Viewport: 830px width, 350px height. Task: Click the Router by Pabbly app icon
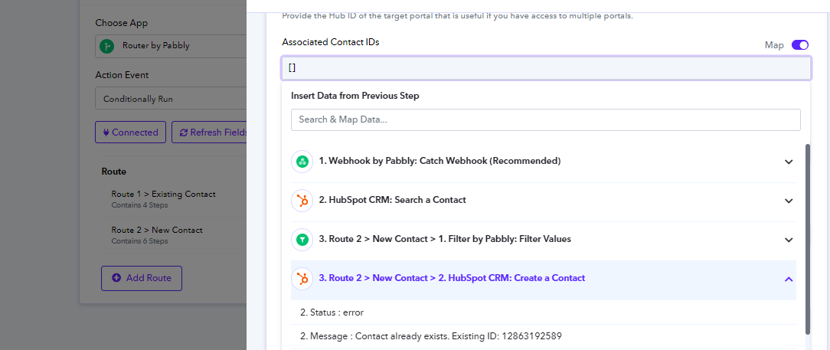pos(106,46)
